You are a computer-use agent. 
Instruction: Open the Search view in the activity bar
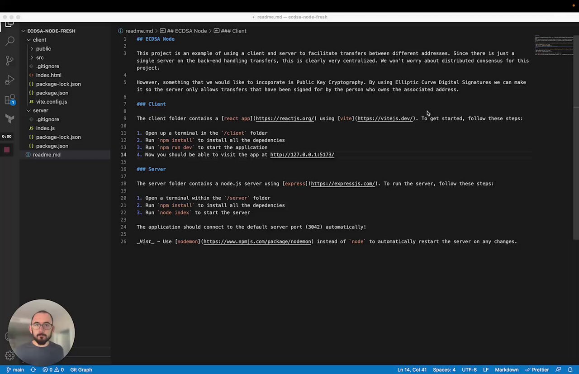pyautogui.click(x=9, y=41)
